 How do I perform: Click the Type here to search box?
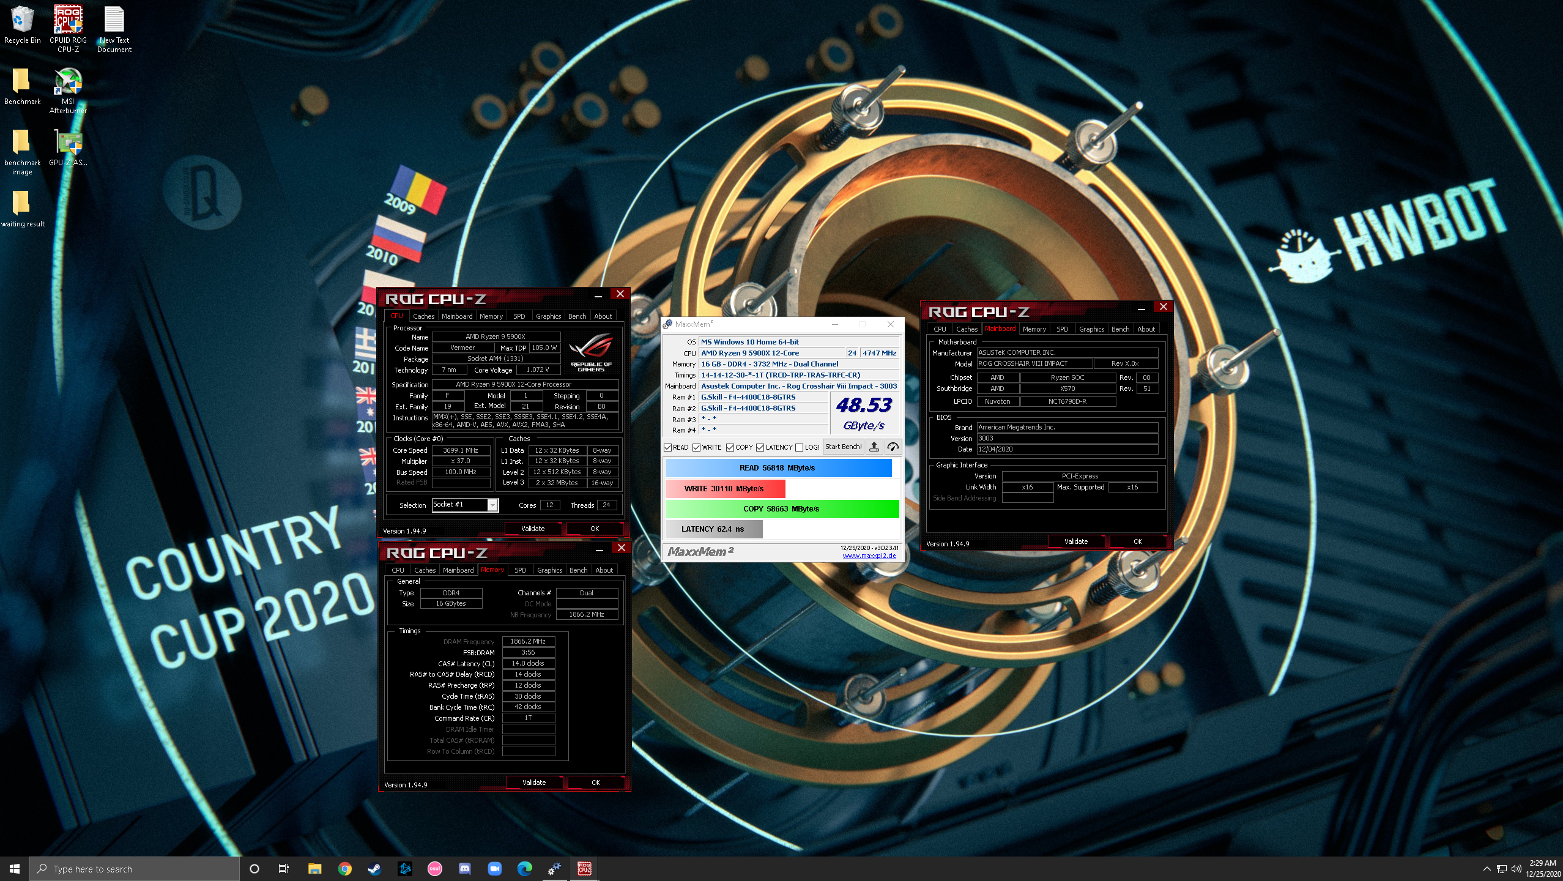[135, 869]
